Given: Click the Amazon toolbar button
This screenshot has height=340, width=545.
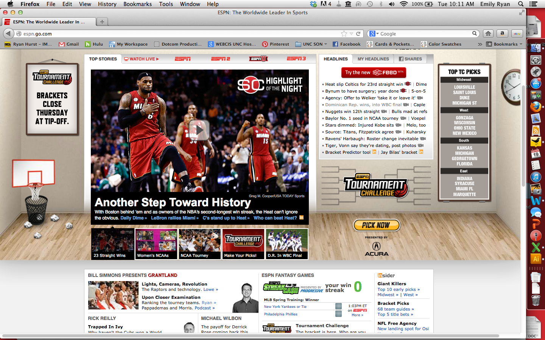Looking at the screenshot, I should point(502,33).
